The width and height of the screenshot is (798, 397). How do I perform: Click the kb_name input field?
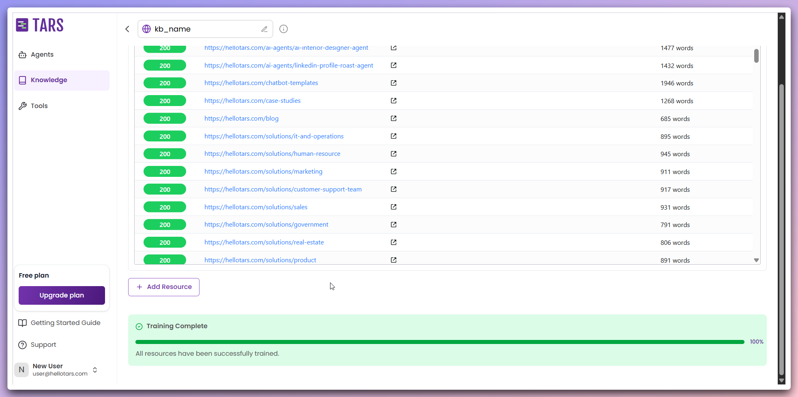click(x=205, y=29)
